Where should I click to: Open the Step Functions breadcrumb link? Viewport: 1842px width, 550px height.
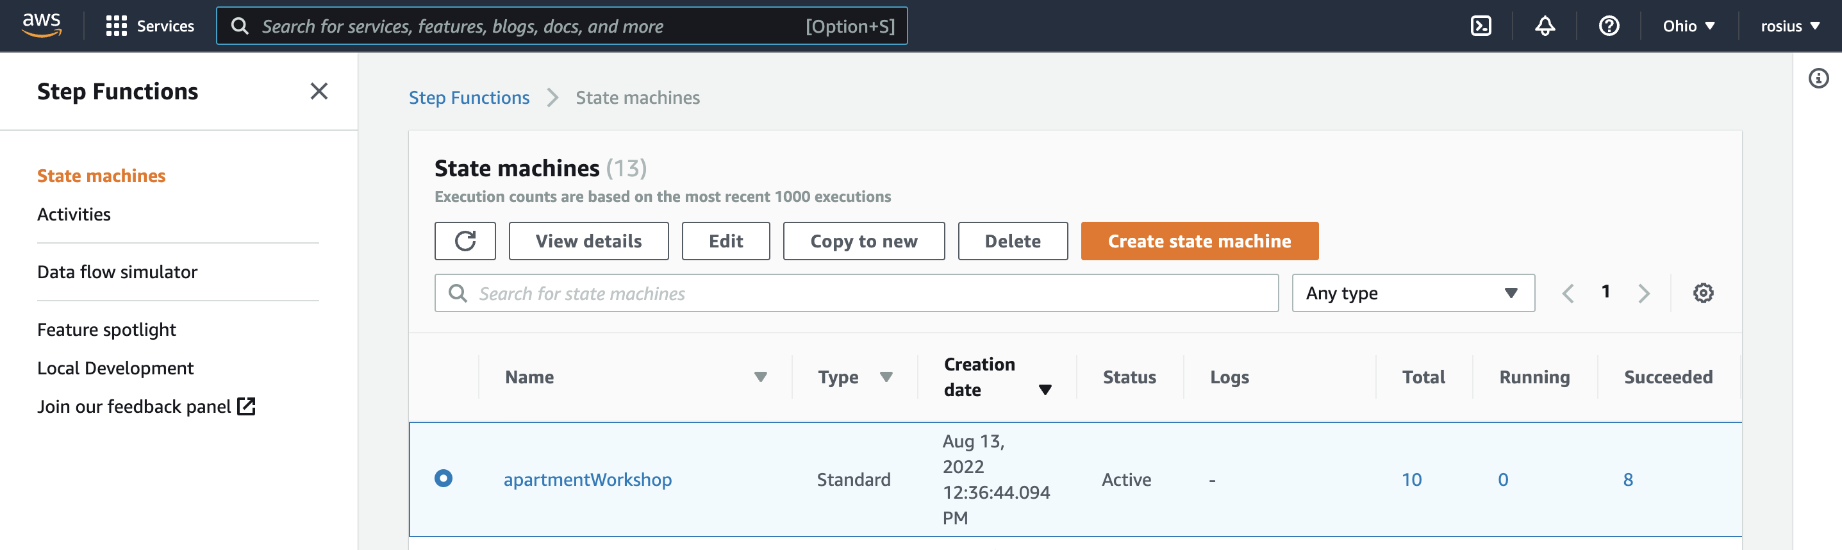[x=469, y=97]
